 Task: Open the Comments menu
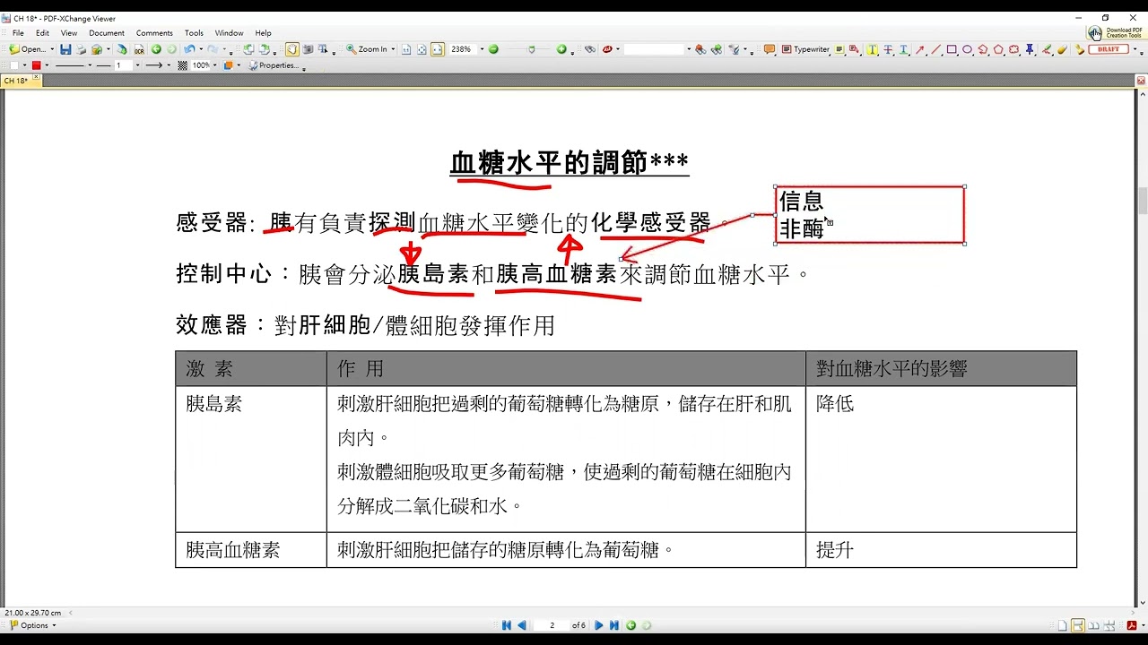(154, 33)
